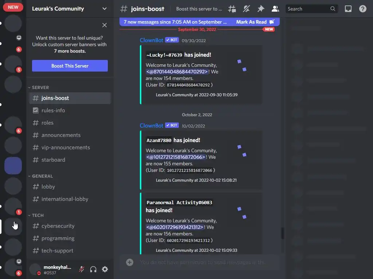Open pinned messages pin icon
373x279 pixels.
point(261,9)
